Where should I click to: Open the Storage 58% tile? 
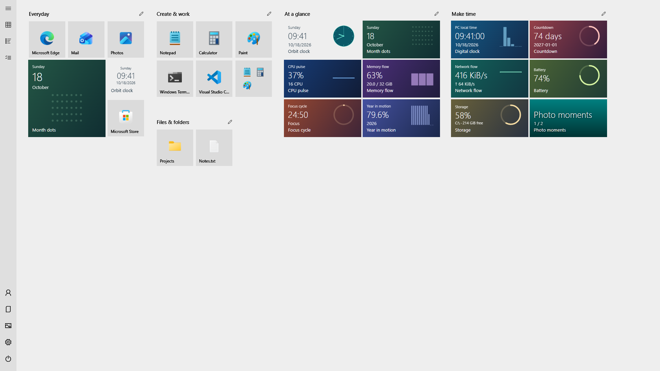(489, 118)
